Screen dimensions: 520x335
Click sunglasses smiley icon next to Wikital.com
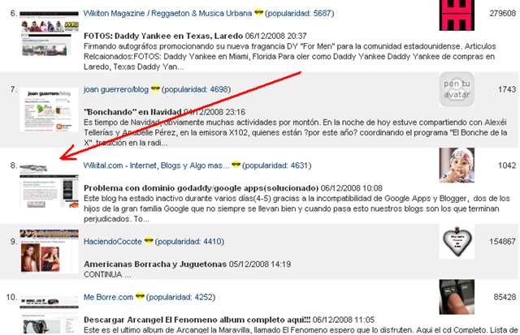(x=236, y=165)
